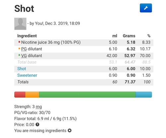The width and height of the screenshot is (166, 138).
Task: Click the Shot recipe title heading
Action: tap(24, 9)
